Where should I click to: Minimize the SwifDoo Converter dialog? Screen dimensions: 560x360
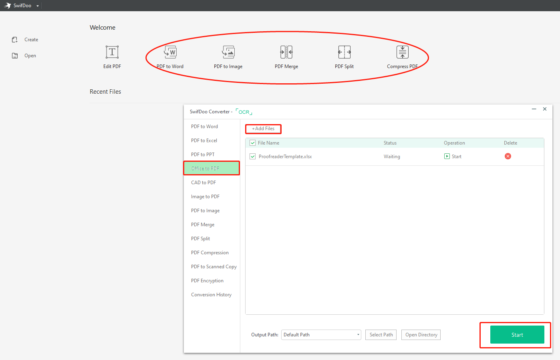pos(534,109)
